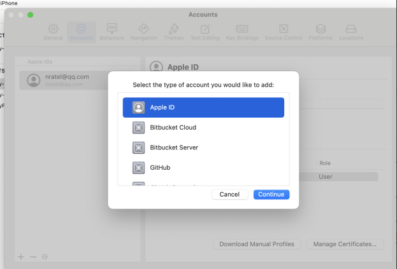This screenshot has height=269, width=397.
Task: Switch to the Accounts preferences tab
Action: pos(82,32)
